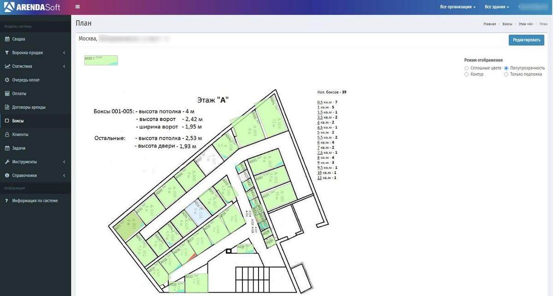
Task: Click the 4 кв.м size link
Action: [324, 122]
